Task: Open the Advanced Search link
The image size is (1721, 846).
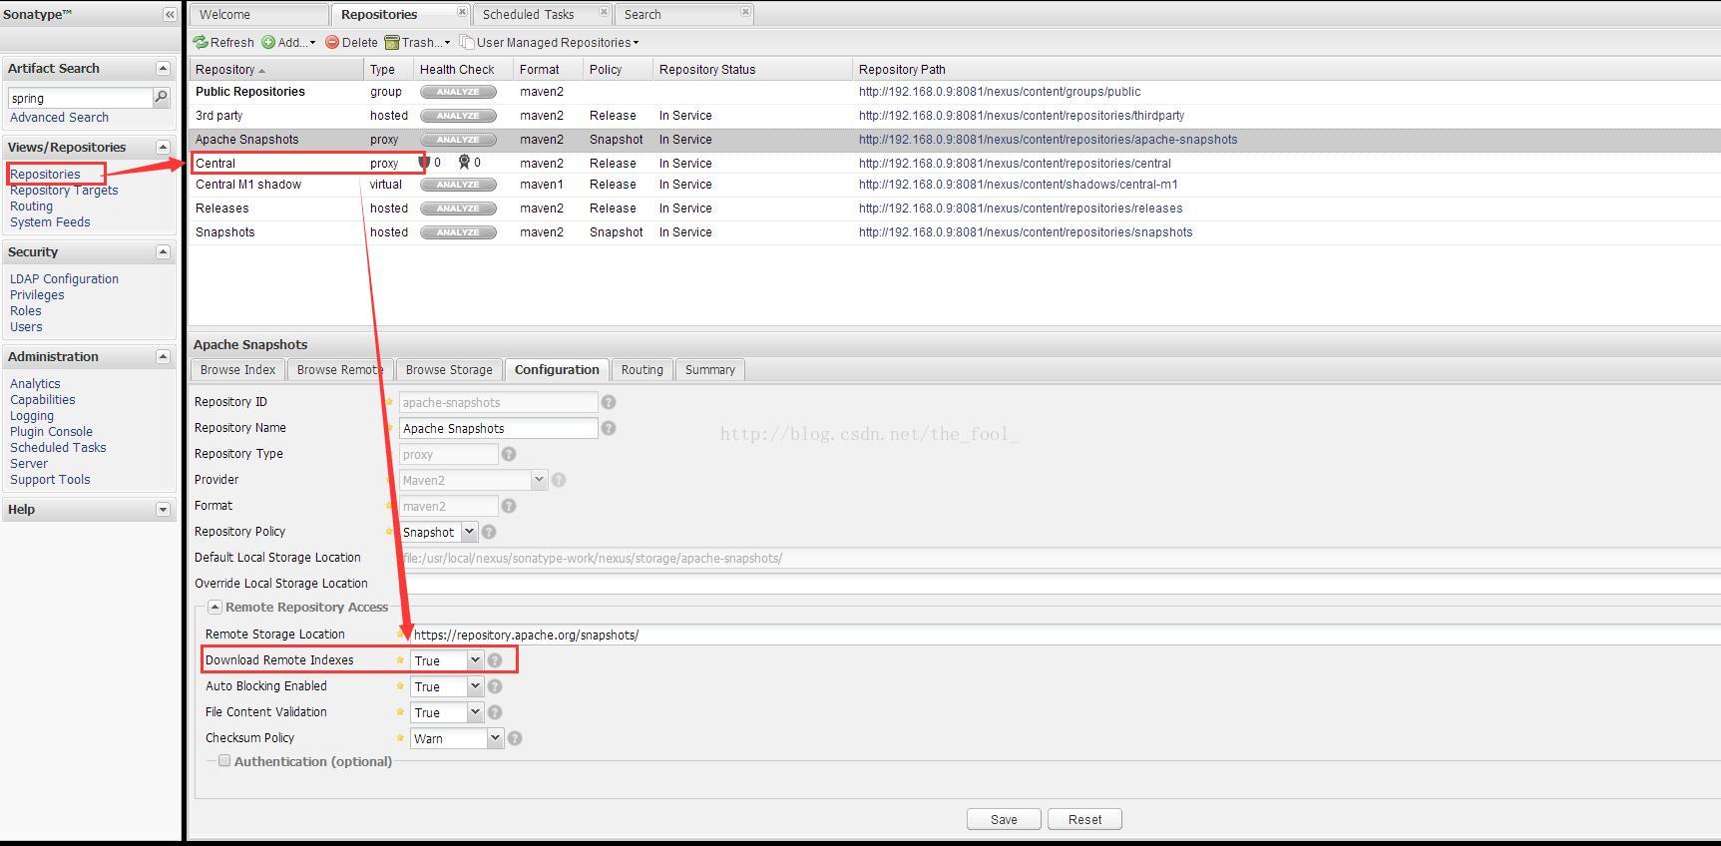Action: (59, 117)
